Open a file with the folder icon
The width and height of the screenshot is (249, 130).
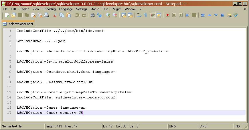pos(13,15)
